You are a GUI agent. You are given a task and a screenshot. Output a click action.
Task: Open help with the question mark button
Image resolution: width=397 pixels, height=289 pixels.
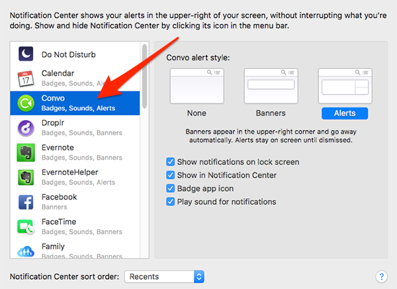[381, 276]
